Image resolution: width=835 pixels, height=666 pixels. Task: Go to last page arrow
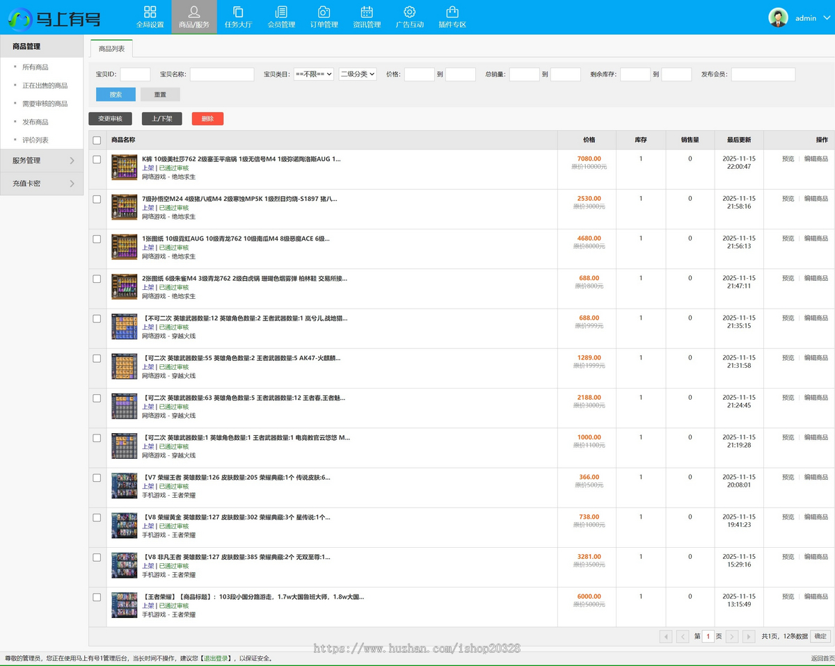point(749,636)
